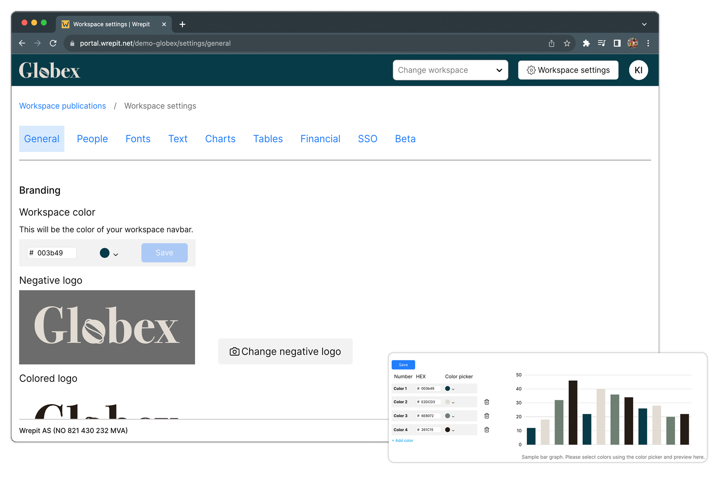Select the General settings tab

(x=41, y=138)
